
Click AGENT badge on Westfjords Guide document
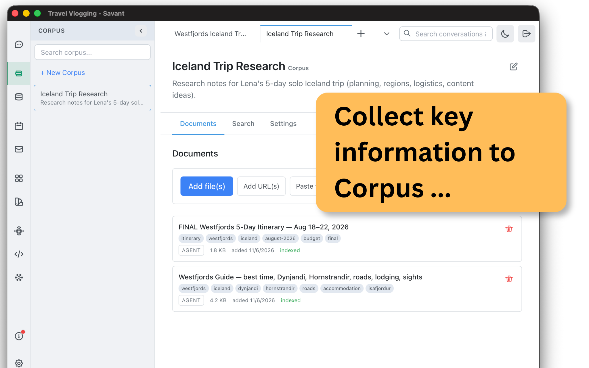pyautogui.click(x=191, y=300)
